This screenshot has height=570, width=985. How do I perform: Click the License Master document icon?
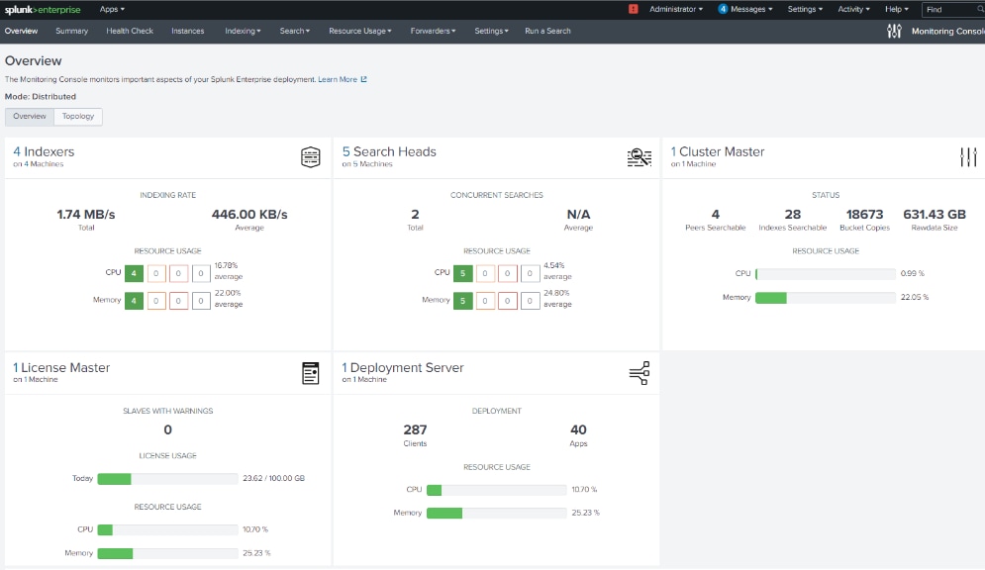coord(310,373)
